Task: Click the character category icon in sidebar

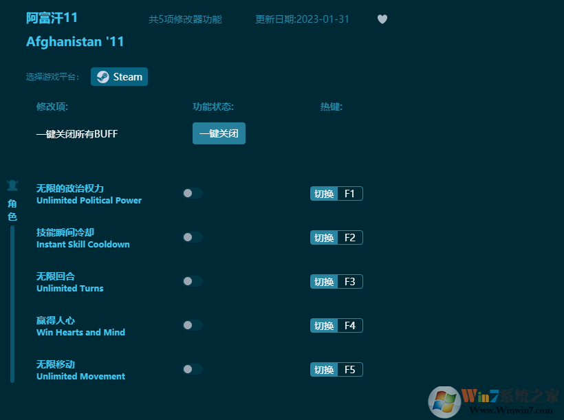Action: (12, 185)
